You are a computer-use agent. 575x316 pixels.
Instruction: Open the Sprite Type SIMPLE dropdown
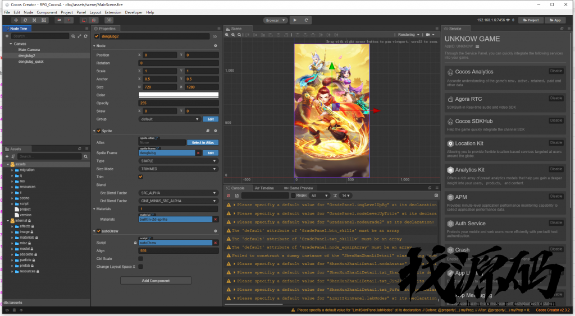(178, 161)
